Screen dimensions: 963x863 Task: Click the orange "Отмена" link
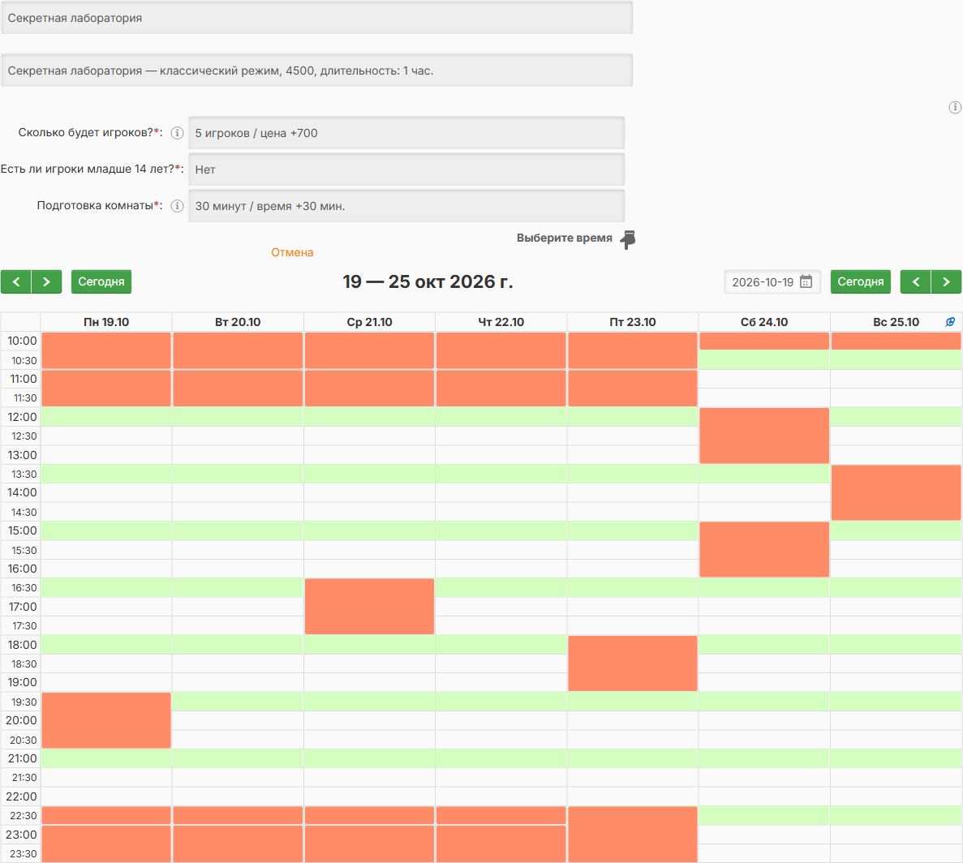pos(292,252)
